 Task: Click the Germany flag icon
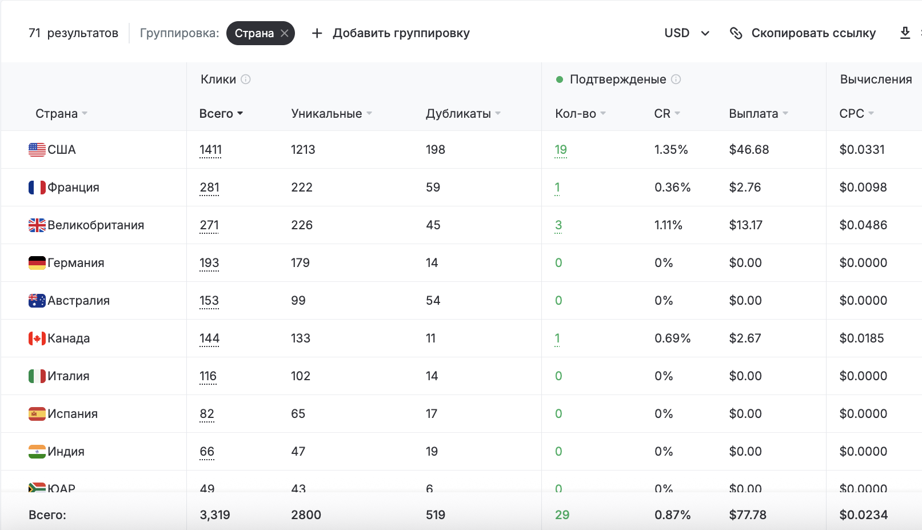point(37,263)
